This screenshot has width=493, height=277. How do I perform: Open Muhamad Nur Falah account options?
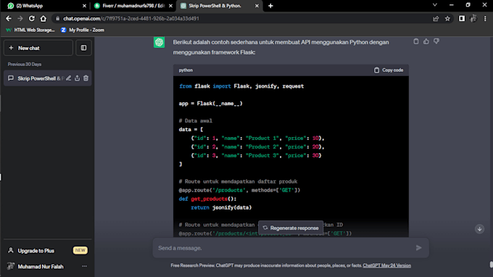[x=84, y=266]
